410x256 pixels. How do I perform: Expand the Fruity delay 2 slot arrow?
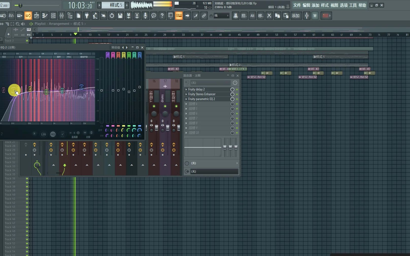(186, 89)
